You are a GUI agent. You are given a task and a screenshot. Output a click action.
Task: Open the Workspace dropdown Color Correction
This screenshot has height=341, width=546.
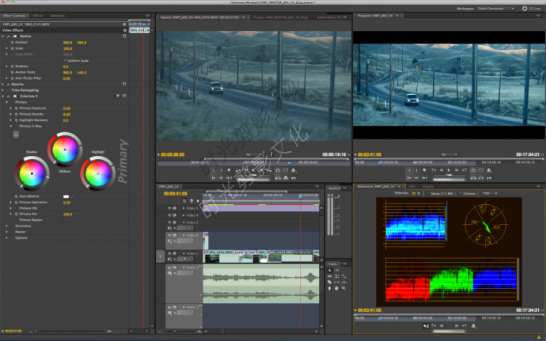(x=496, y=9)
